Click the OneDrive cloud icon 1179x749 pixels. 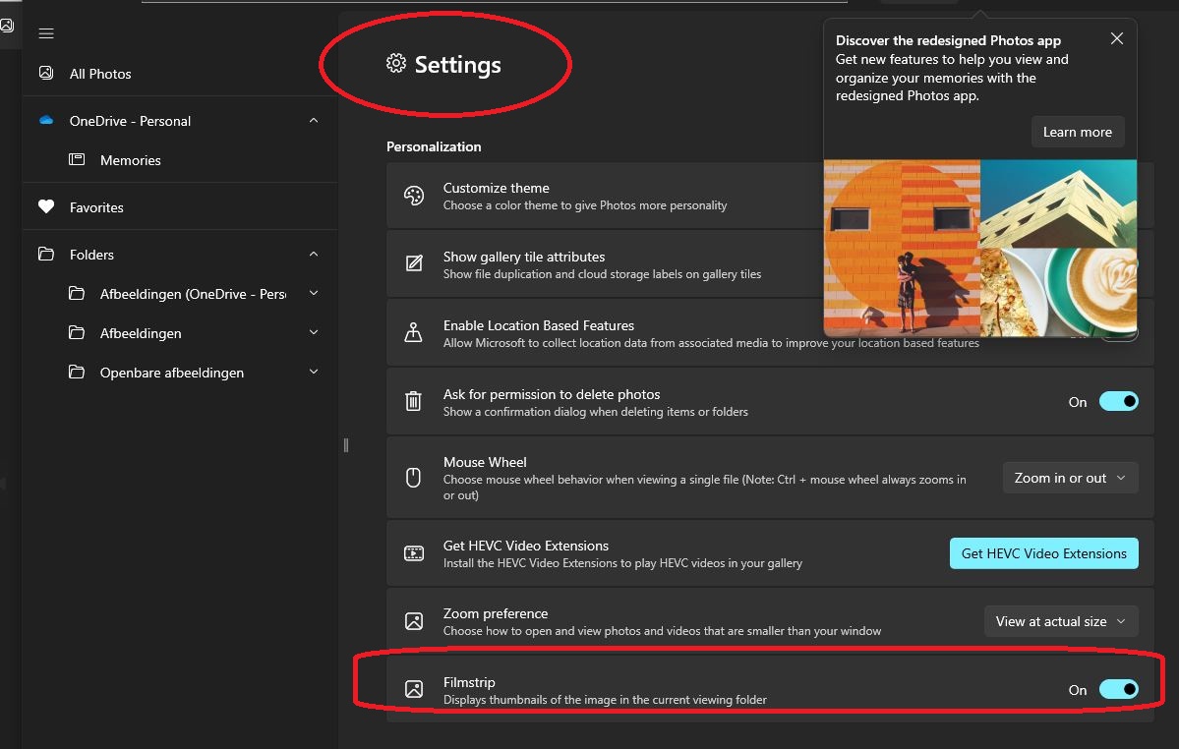(x=45, y=121)
